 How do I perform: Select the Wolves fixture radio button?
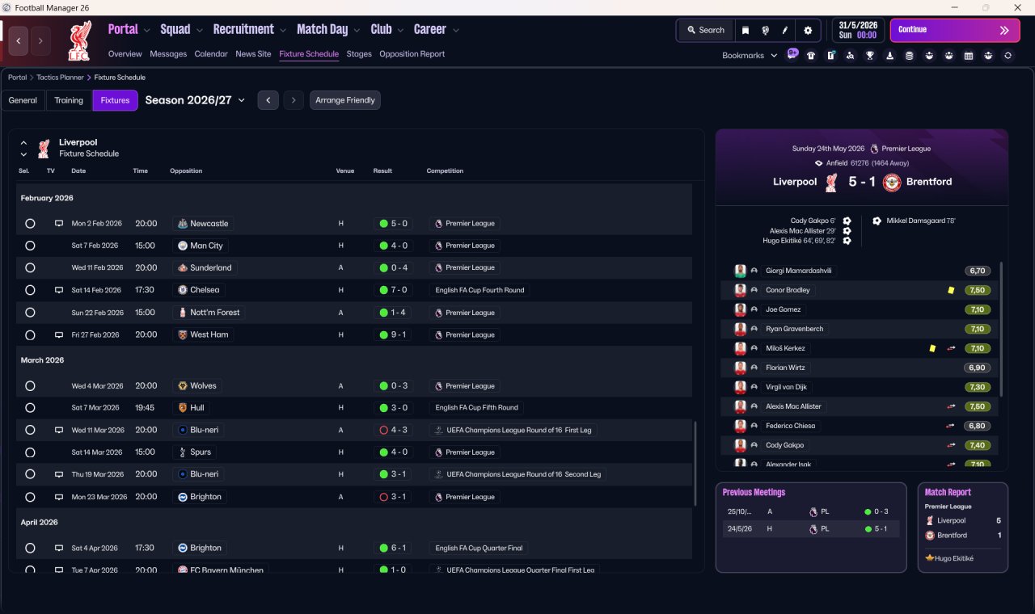pyautogui.click(x=30, y=386)
